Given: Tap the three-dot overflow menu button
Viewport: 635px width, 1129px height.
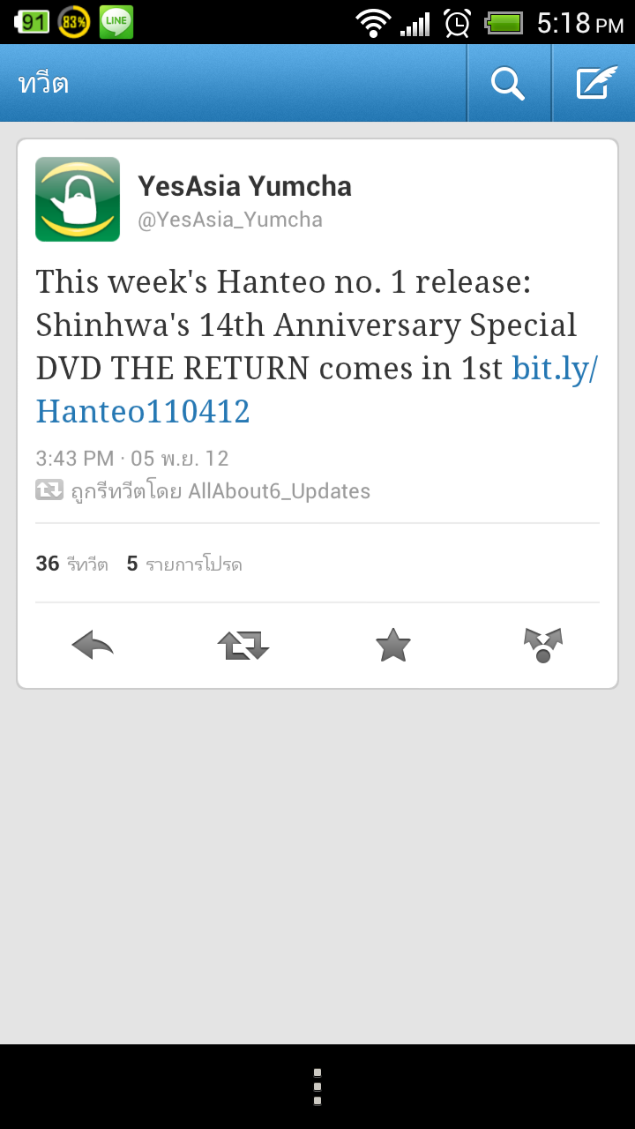Looking at the screenshot, I should [x=317, y=1087].
